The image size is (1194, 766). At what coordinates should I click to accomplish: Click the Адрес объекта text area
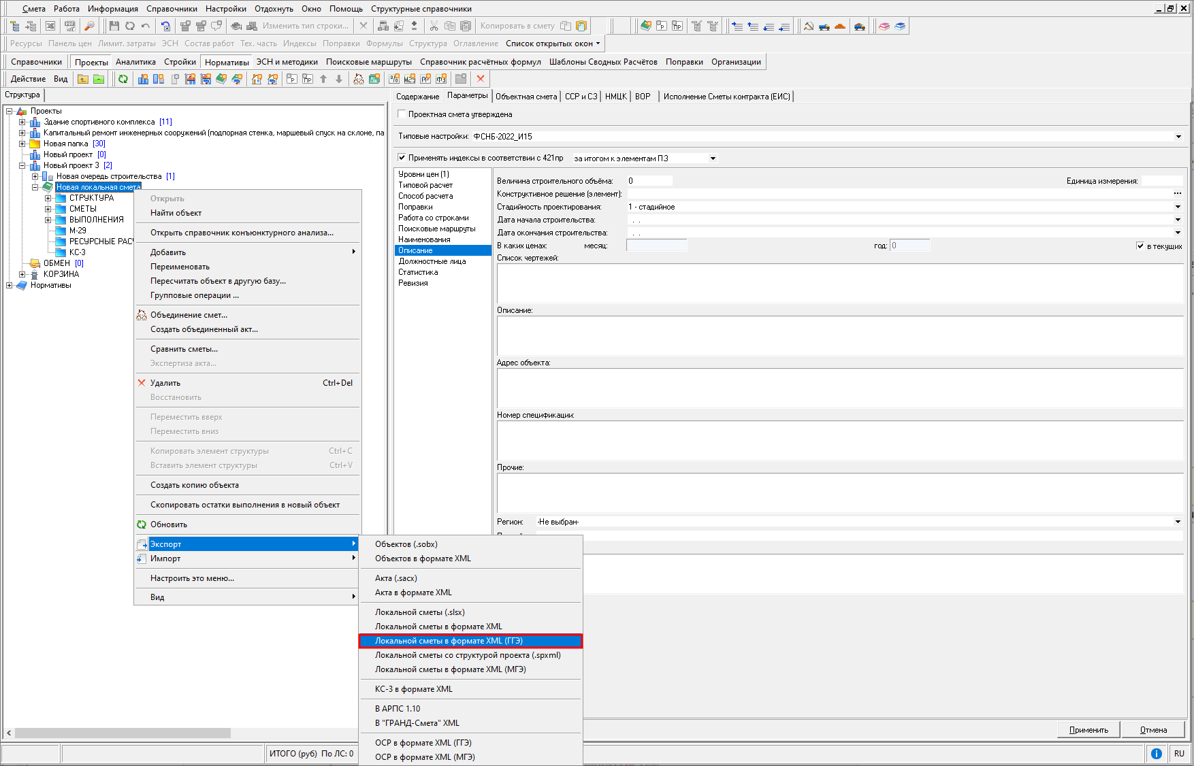coord(840,388)
